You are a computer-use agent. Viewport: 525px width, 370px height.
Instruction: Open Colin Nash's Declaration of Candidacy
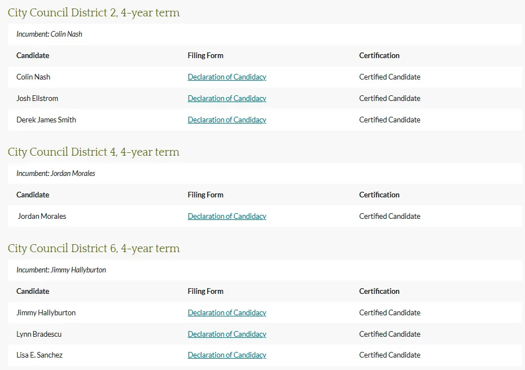tap(227, 77)
